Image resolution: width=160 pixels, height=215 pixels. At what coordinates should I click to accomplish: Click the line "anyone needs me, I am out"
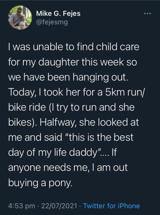(x=68, y=169)
